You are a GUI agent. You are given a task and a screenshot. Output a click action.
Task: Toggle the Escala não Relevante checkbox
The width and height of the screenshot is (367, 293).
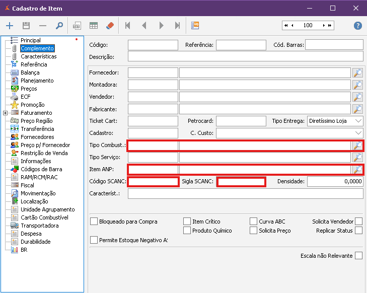click(x=358, y=256)
